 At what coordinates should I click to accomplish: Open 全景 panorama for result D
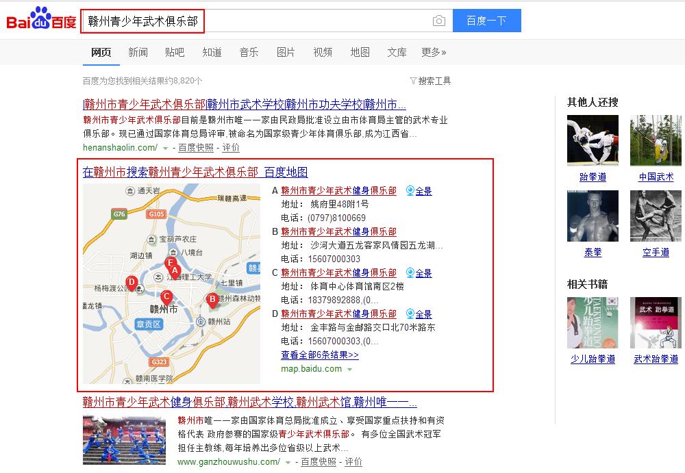pyautogui.click(x=419, y=314)
